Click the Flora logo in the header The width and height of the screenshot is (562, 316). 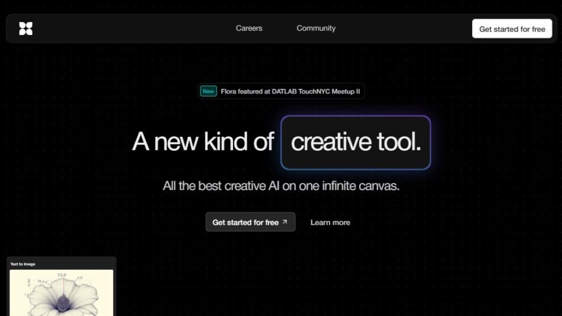tap(25, 28)
